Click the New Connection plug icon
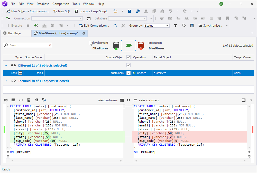The image size is (257, 173). (8, 18)
